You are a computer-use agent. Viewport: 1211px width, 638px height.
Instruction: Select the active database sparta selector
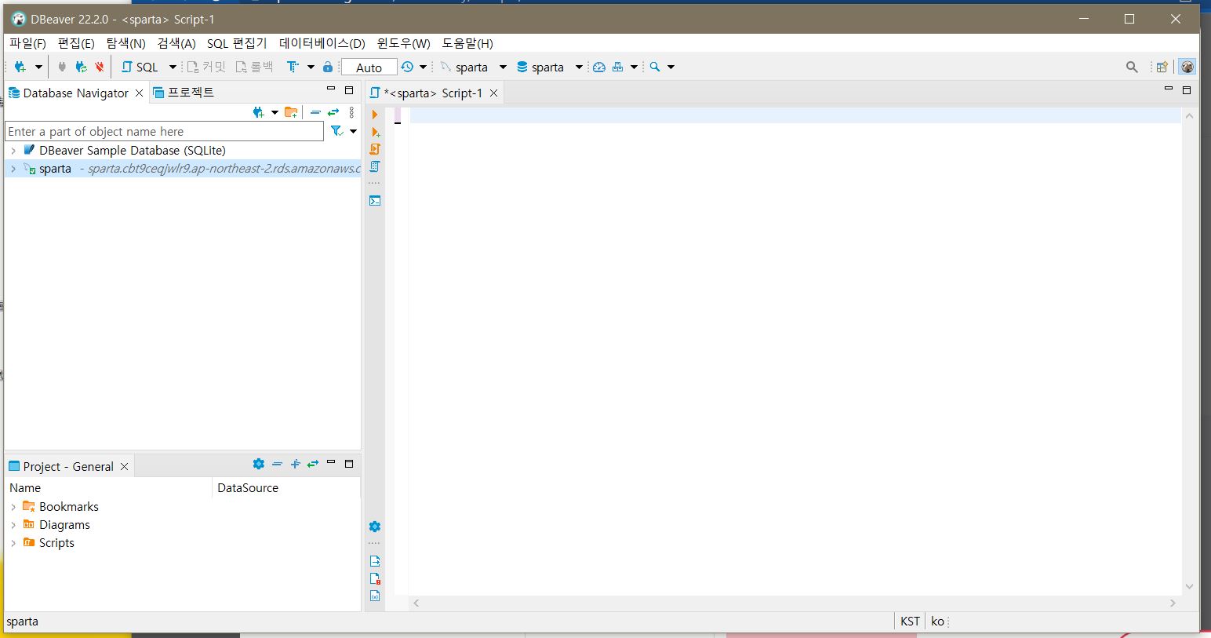550,67
